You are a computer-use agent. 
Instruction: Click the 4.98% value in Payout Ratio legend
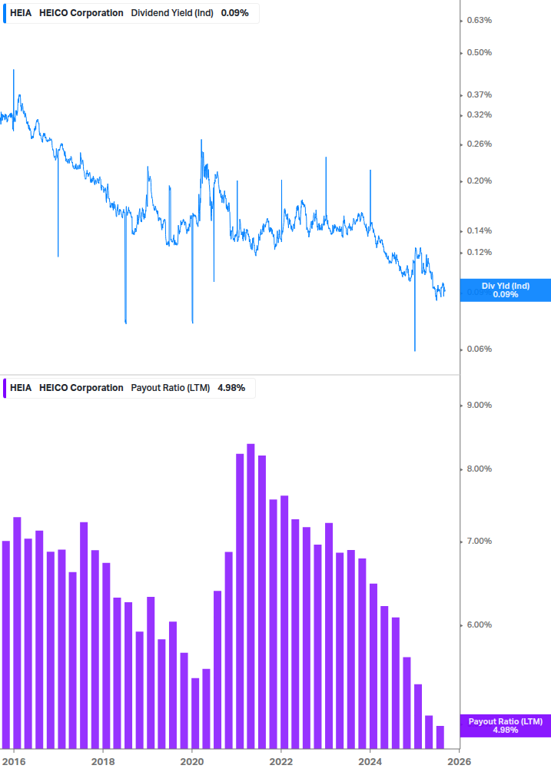pyautogui.click(x=231, y=388)
